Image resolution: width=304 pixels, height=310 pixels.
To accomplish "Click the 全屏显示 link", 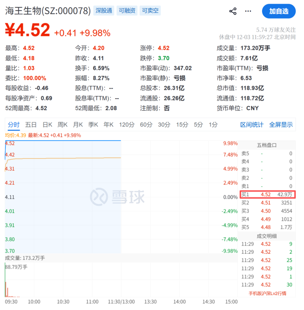I will pyautogui.click(x=281, y=125).
